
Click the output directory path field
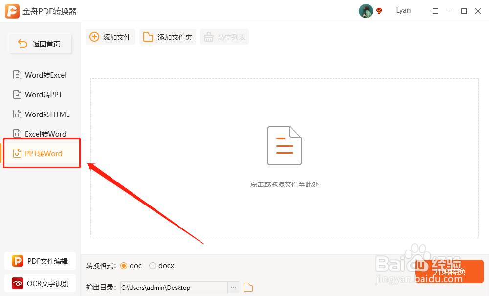[174, 287]
